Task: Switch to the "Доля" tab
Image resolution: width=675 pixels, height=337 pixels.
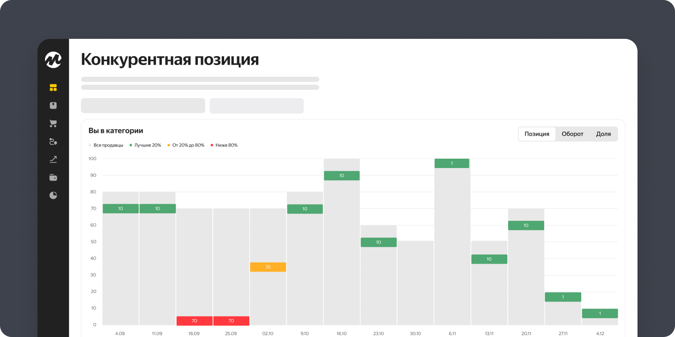Action: click(x=603, y=134)
